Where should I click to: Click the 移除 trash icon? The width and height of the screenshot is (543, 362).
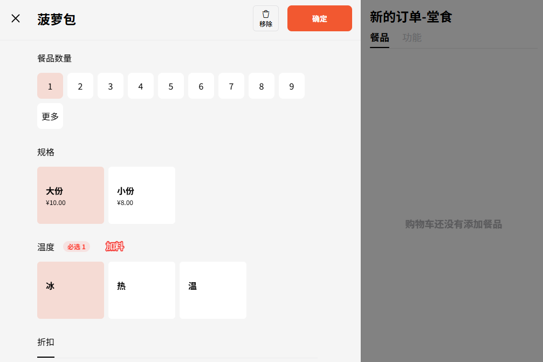[x=266, y=18]
